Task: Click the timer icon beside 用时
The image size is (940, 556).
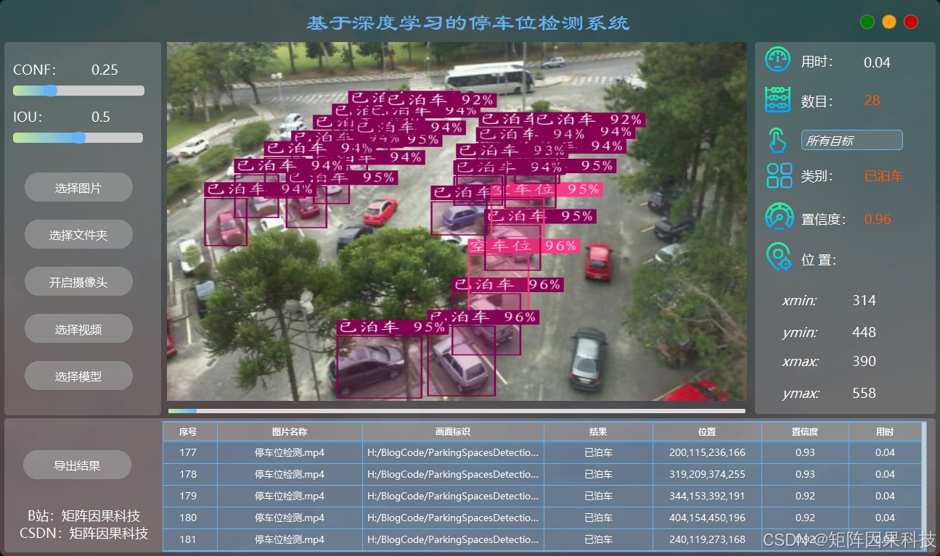Action: click(x=777, y=60)
